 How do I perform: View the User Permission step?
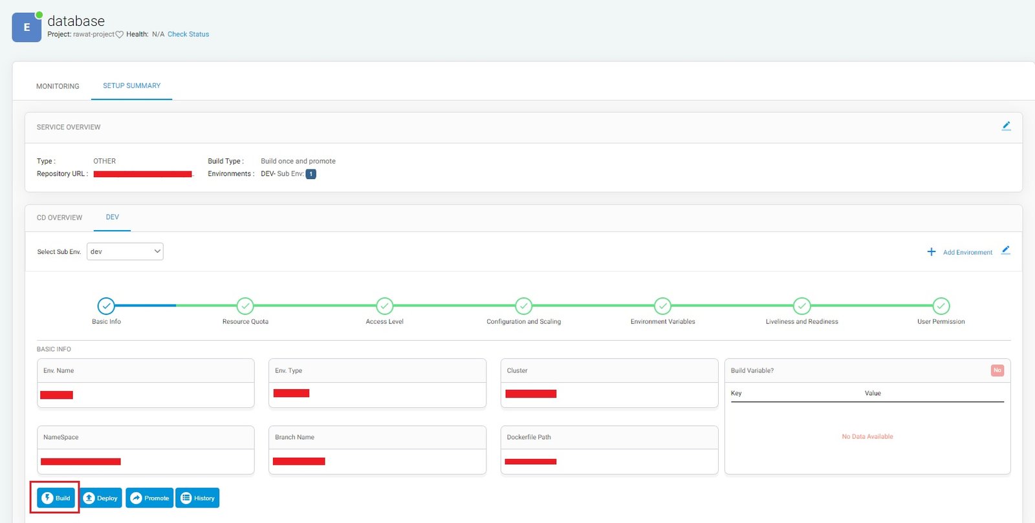(x=941, y=306)
